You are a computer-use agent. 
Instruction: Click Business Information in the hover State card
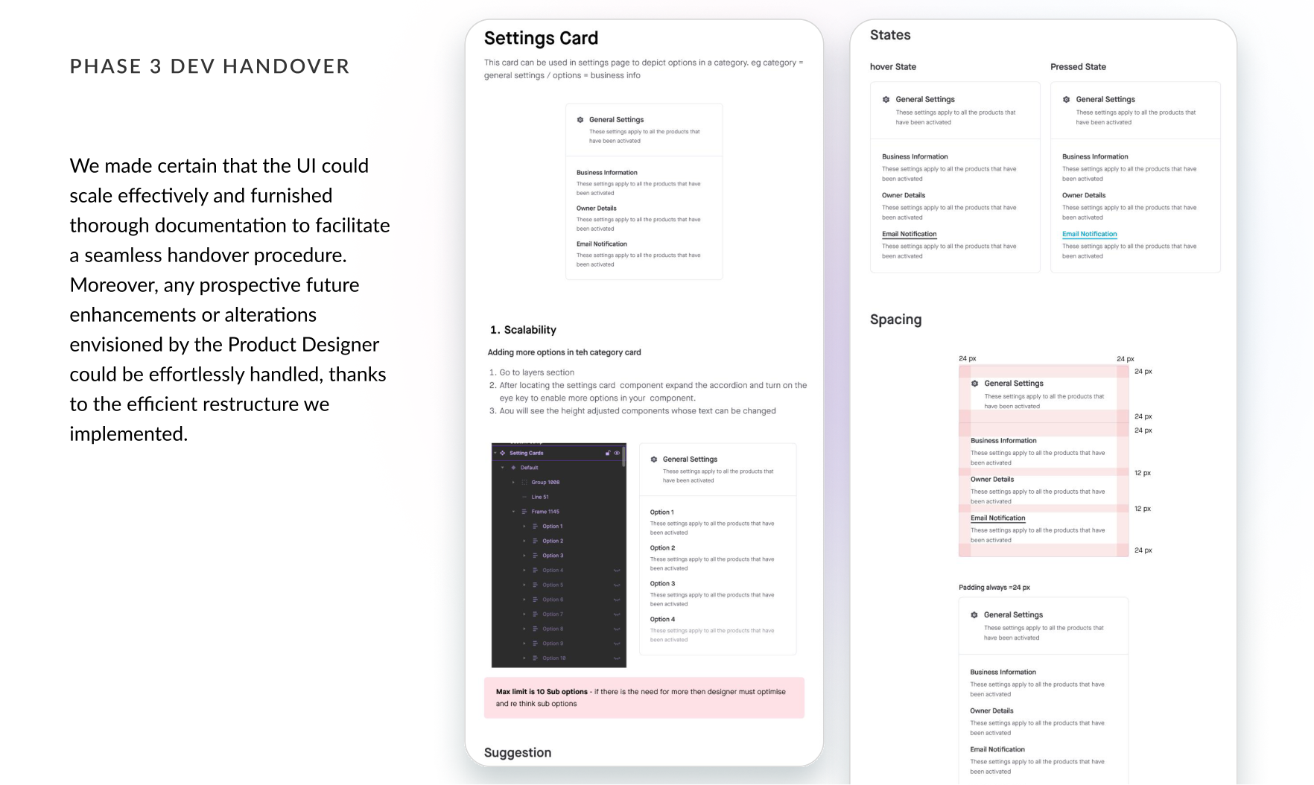click(915, 156)
